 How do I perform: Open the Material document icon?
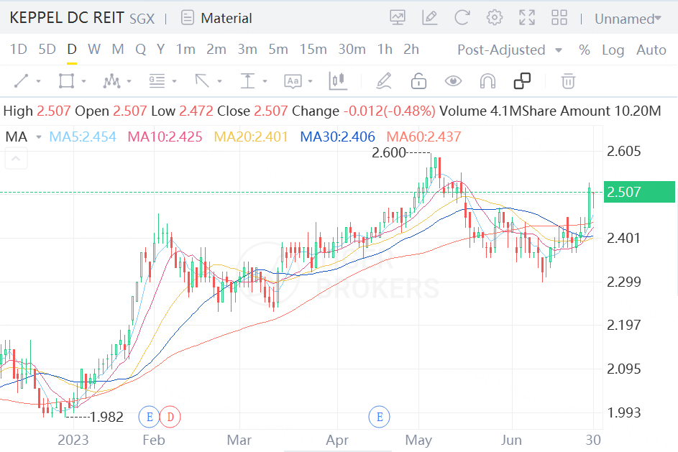[x=187, y=18]
